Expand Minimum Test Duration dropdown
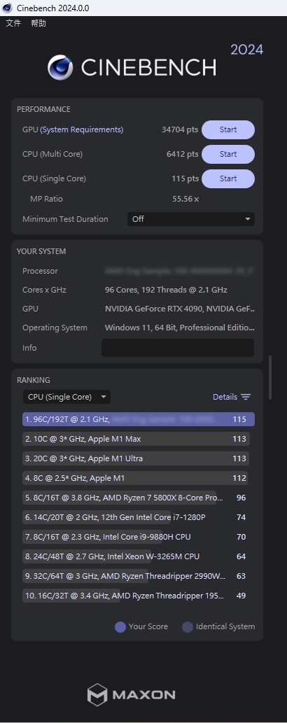 coord(191,219)
